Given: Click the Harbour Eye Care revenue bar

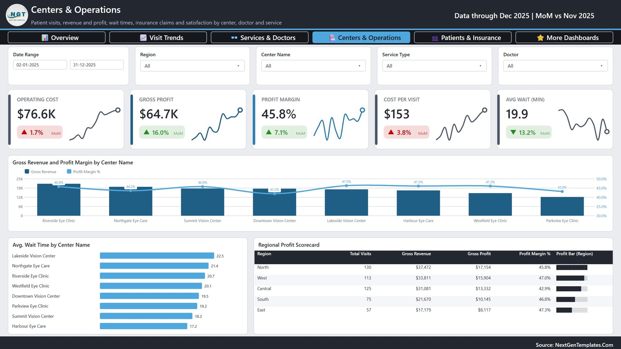Looking at the screenshot, I should (418, 203).
